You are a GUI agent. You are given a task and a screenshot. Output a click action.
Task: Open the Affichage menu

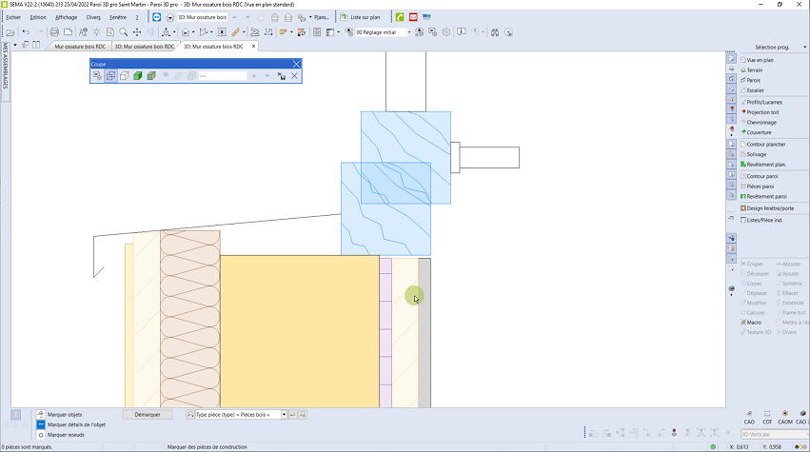pyautogui.click(x=66, y=17)
